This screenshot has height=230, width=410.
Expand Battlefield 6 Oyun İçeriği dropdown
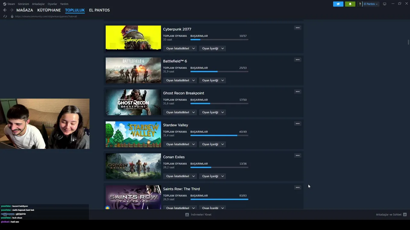click(213, 80)
